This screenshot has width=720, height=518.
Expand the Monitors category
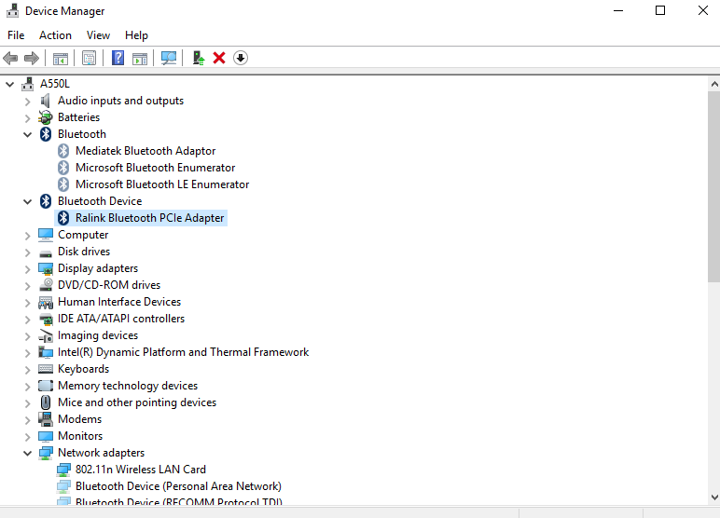(28, 437)
